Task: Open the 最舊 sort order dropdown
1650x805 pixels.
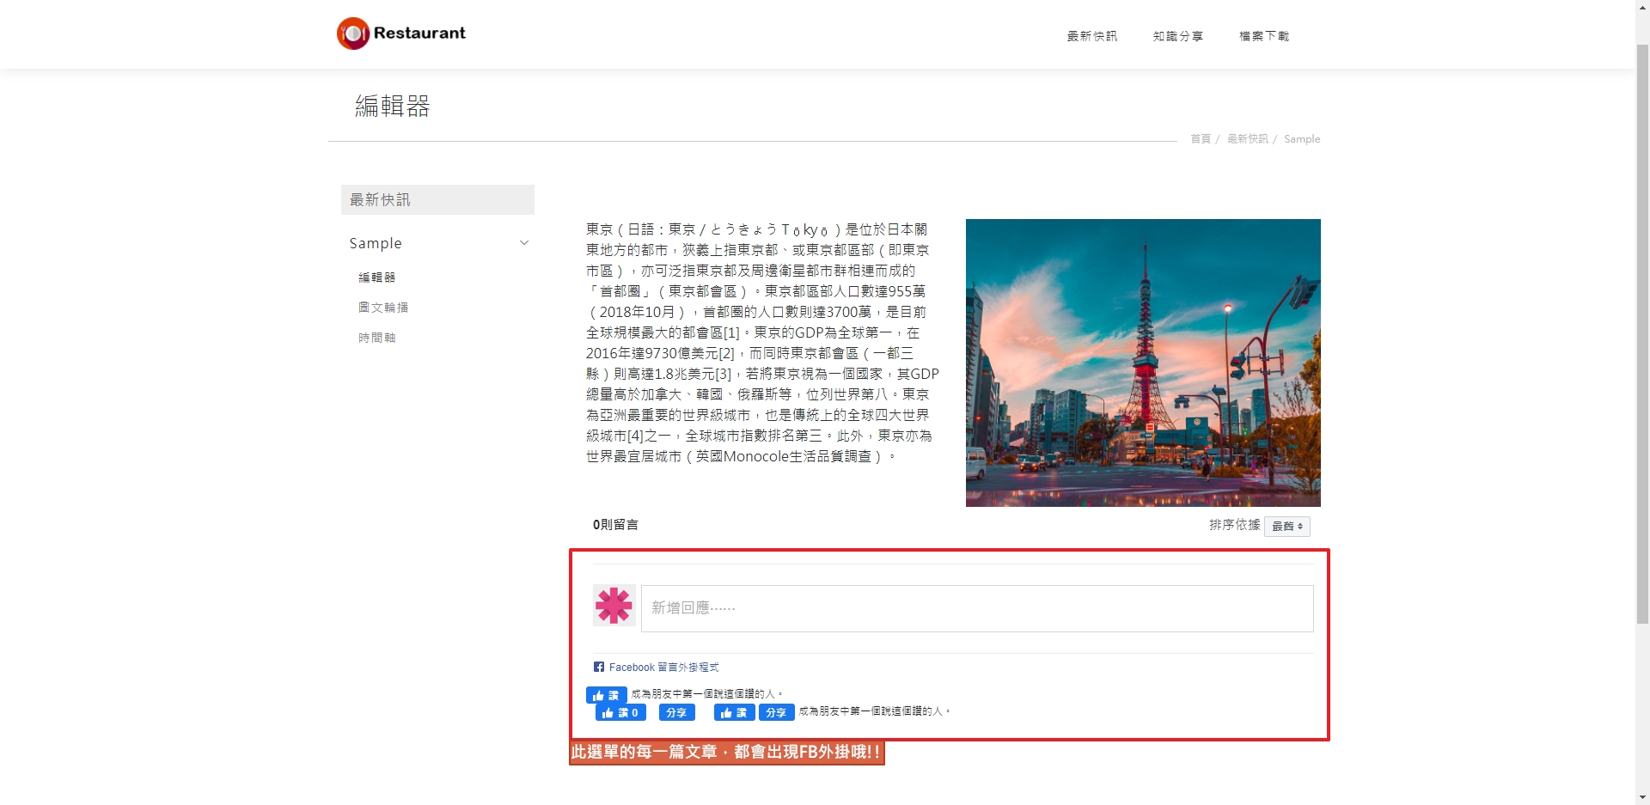Action: coord(1286,526)
